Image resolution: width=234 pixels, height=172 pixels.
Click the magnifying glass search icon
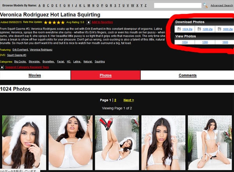point(205,5)
